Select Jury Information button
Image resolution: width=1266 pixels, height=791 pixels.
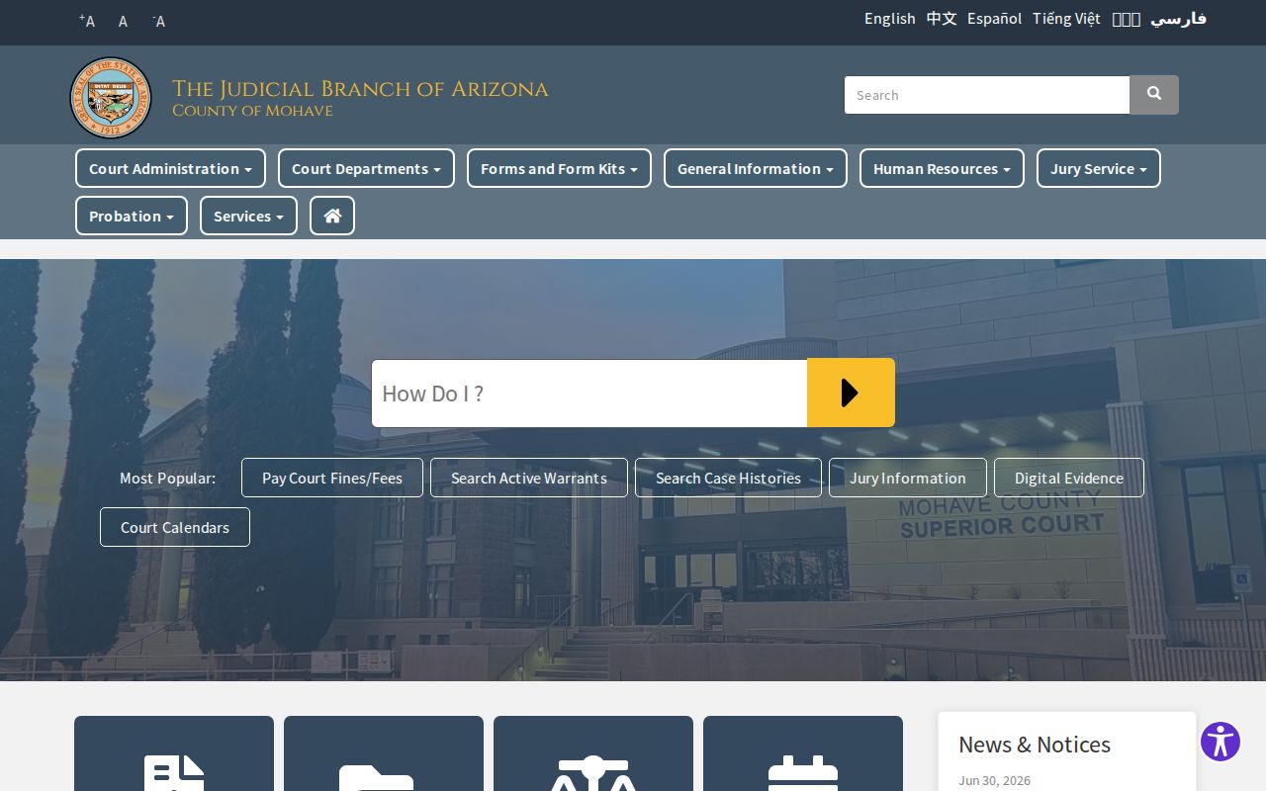908,478
